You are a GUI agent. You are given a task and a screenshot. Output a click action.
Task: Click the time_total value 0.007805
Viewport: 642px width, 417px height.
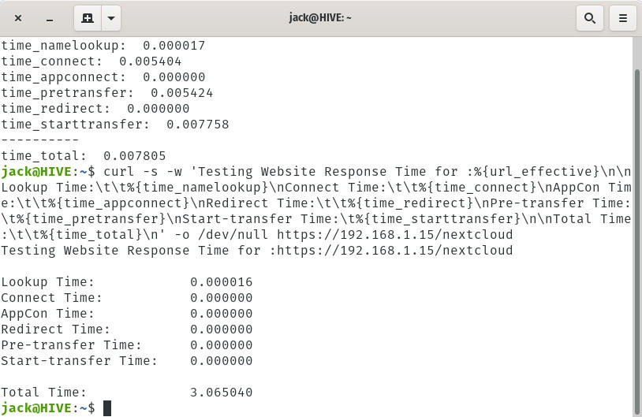(x=134, y=156)
